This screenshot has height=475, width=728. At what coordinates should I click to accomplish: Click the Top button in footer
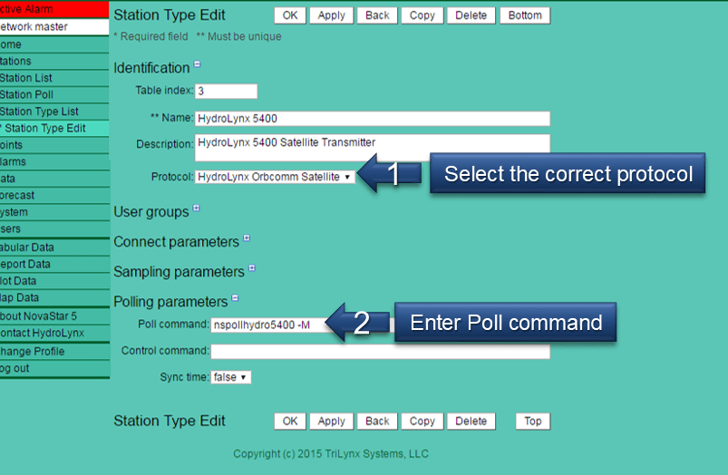click(532, 421)
